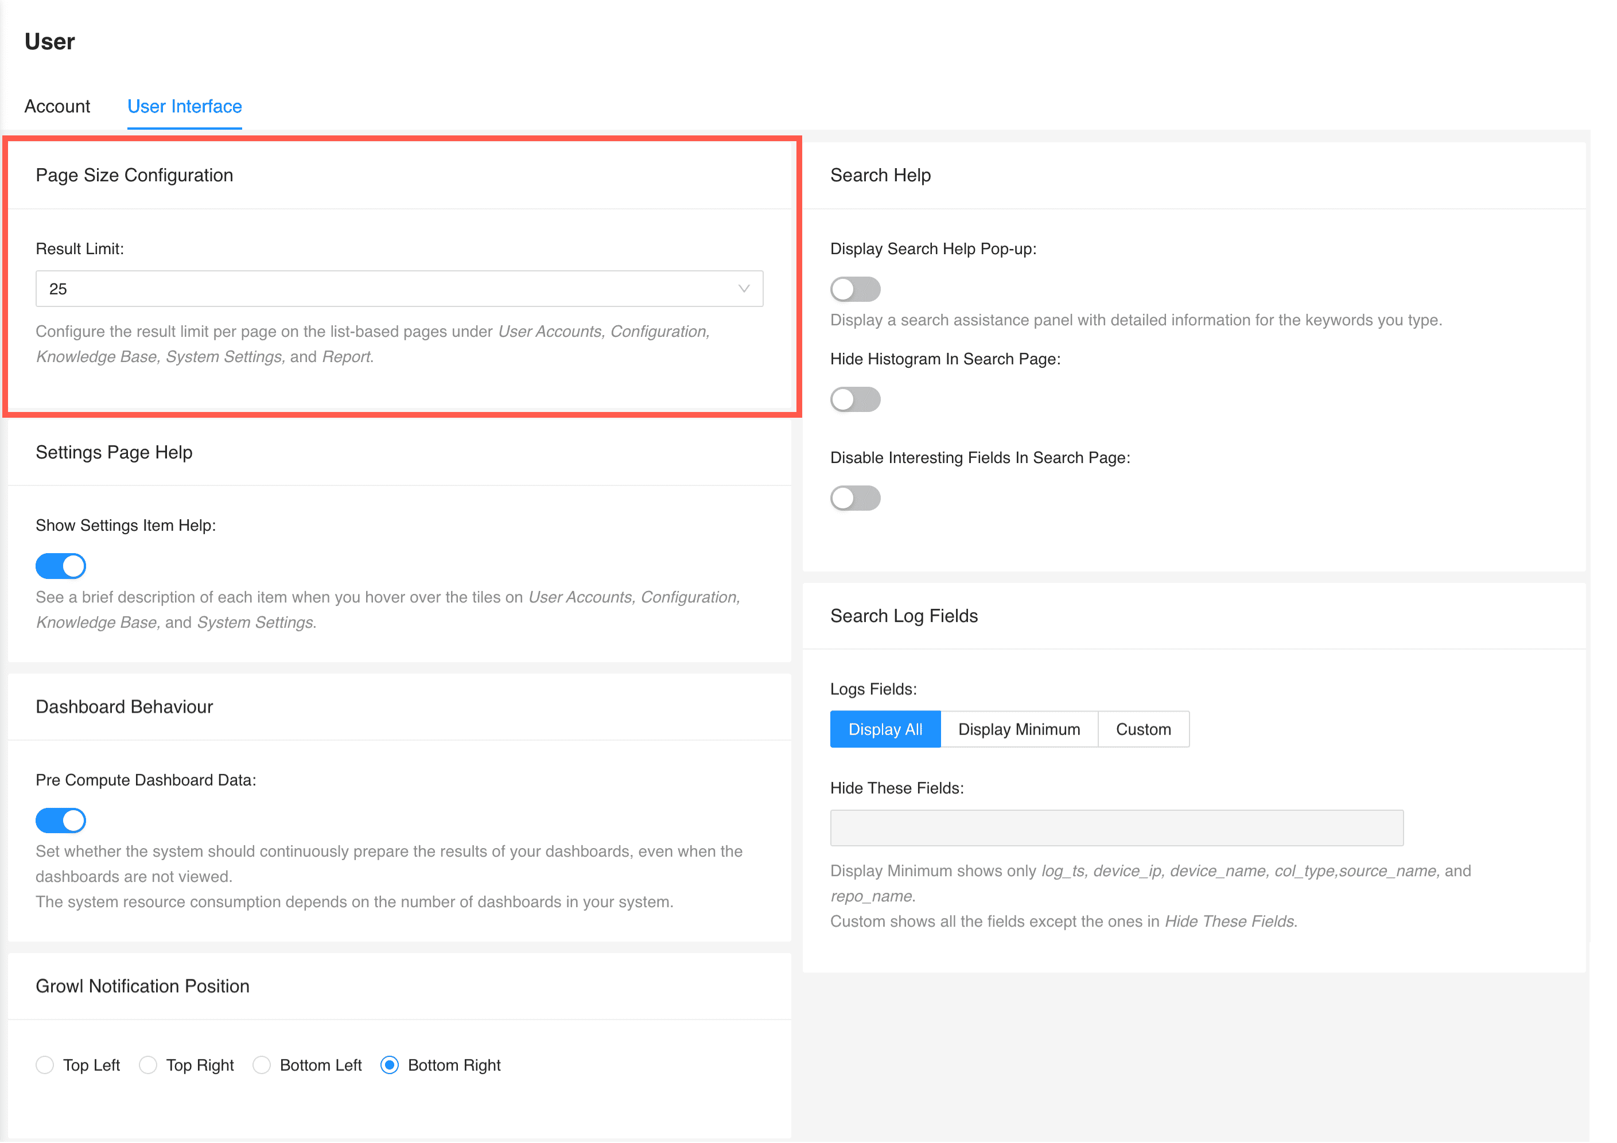Image resolution: width=1617 pixels, height=1143 pixels.
Task: Select Top Left notification position
Action: 45,1066
